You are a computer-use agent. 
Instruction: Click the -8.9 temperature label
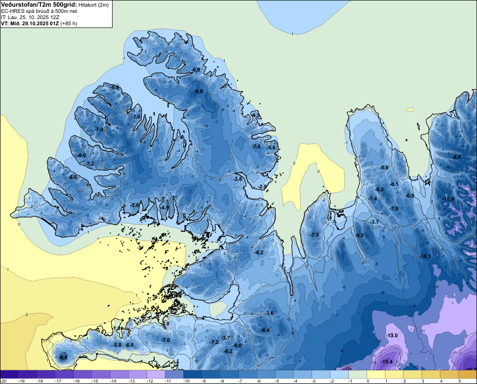click(198, 91)
